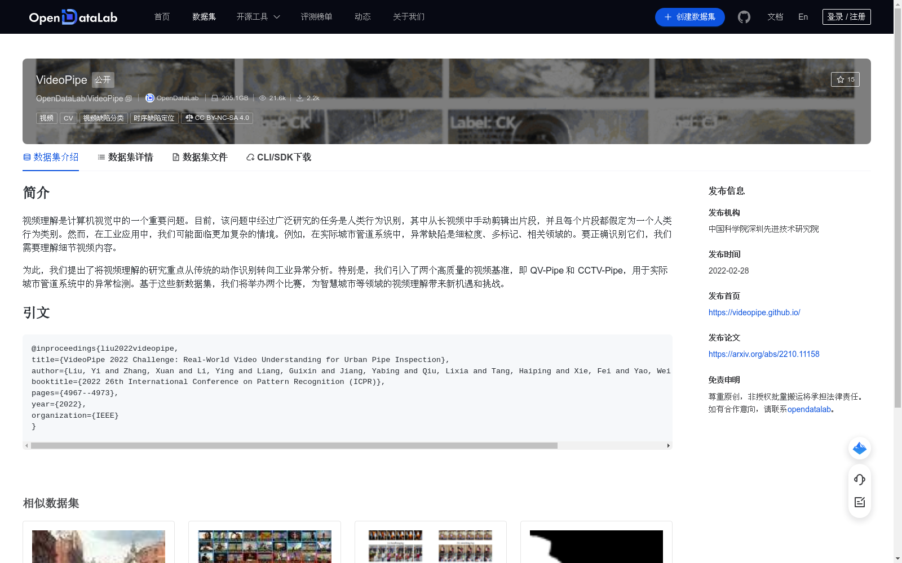Click the 公开 badge next to VideoPipe

tap(103, 80)
